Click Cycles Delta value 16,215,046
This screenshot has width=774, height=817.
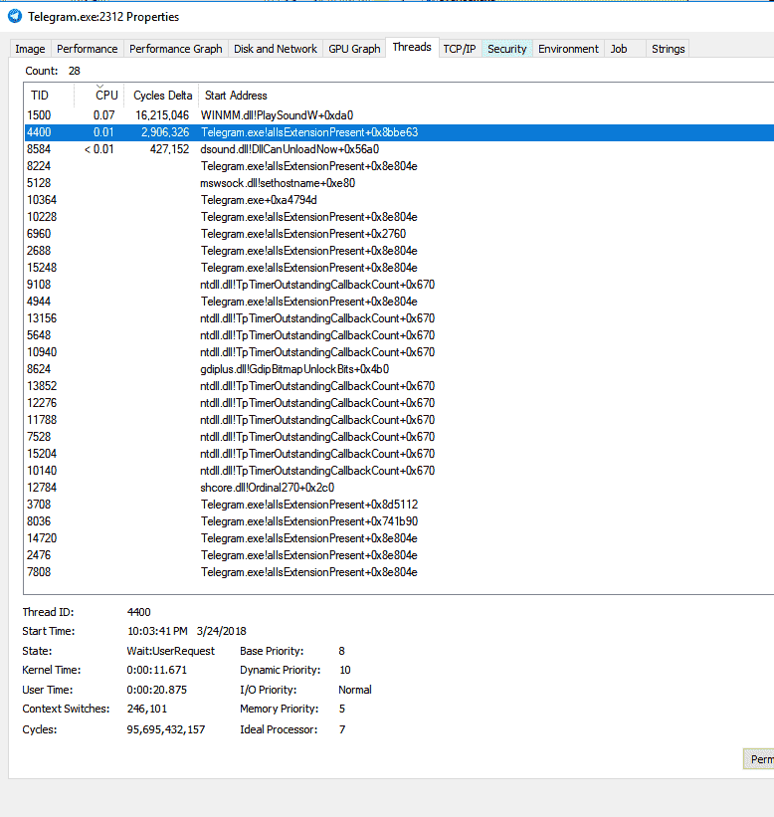162,115
